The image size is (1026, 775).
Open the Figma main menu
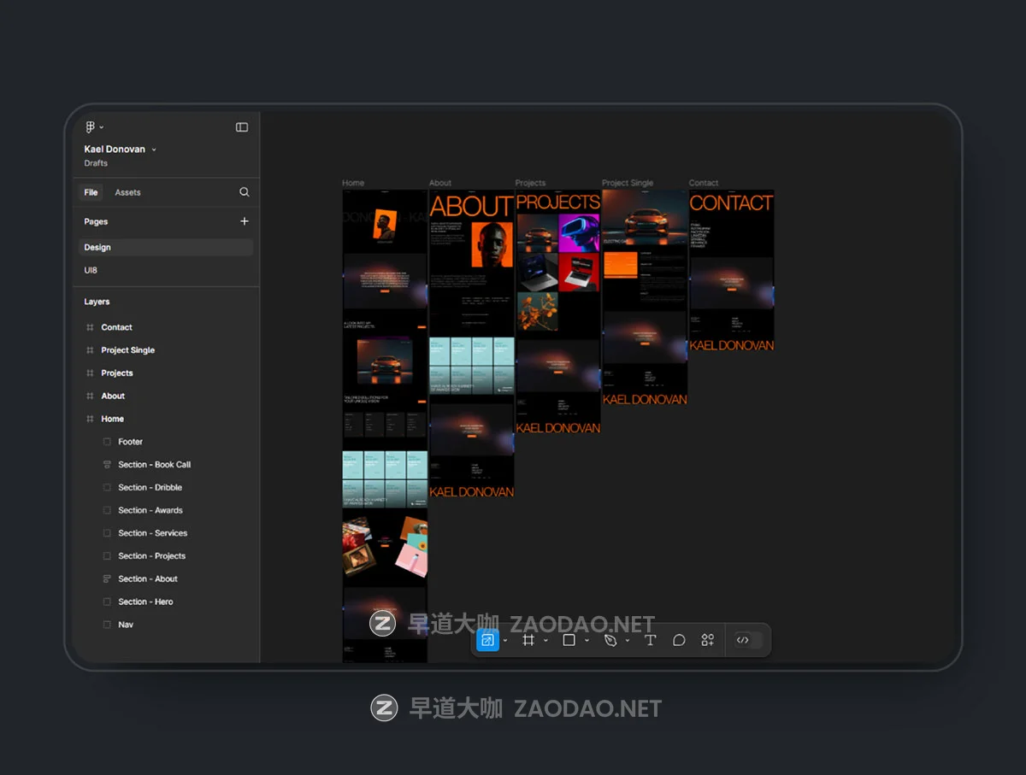(92, 127)
